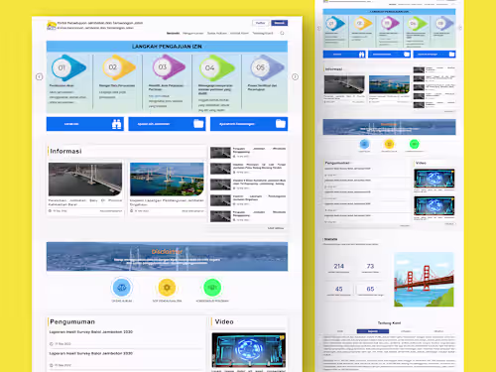Open the aerial blue-sea bridge thumbnail under Informasi
This screenshot has height=372, width=496.
pyautogui.click(x=167, y=180)
